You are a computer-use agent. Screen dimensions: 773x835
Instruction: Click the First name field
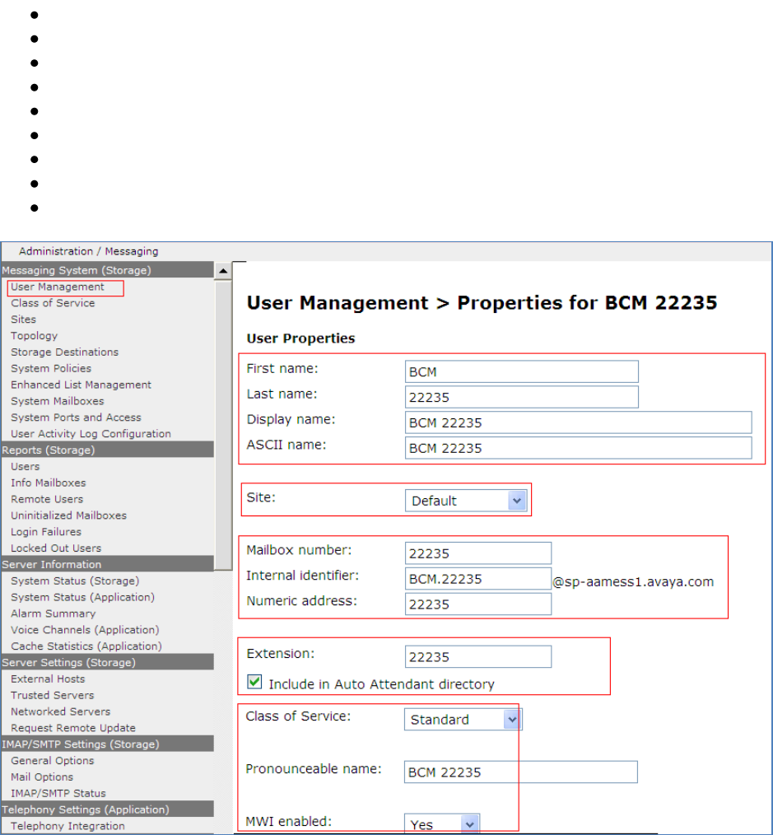click(522, 371)
